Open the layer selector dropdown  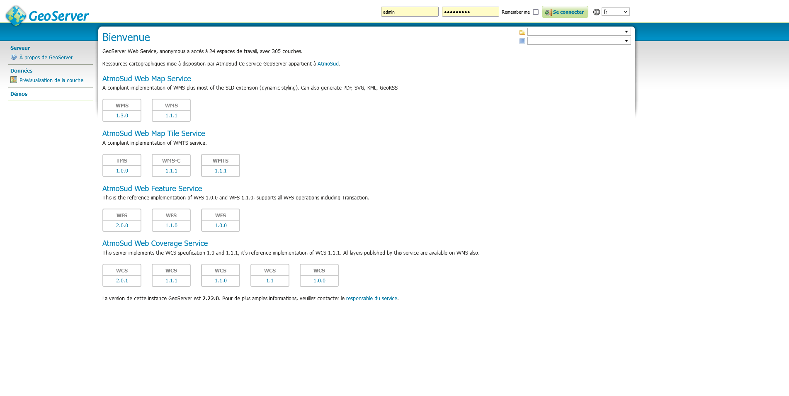[579, 41]
